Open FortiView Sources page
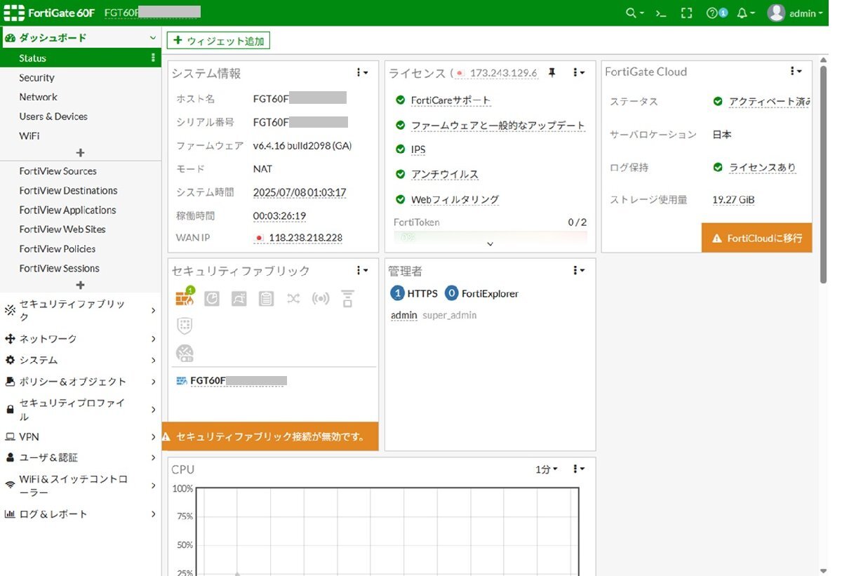This screenshot has width=842, height=576. click(x=58, y=171)
